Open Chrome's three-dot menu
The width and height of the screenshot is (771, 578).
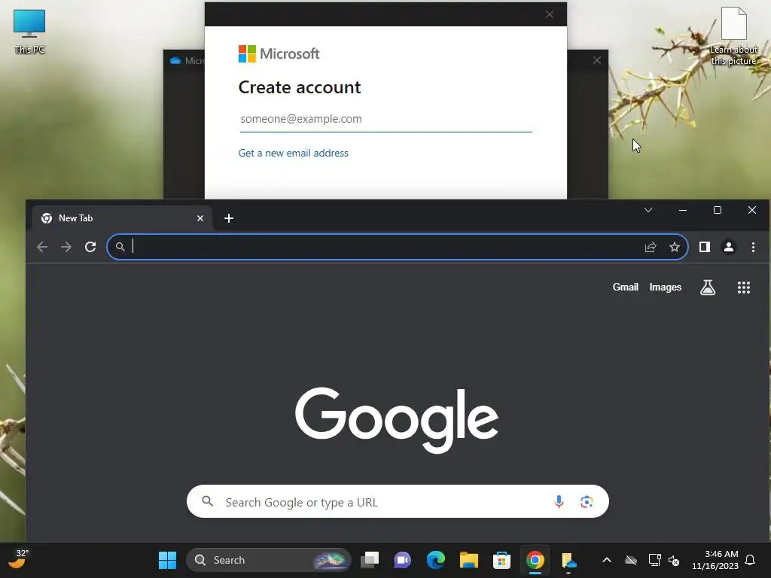(x=753, y=247)
